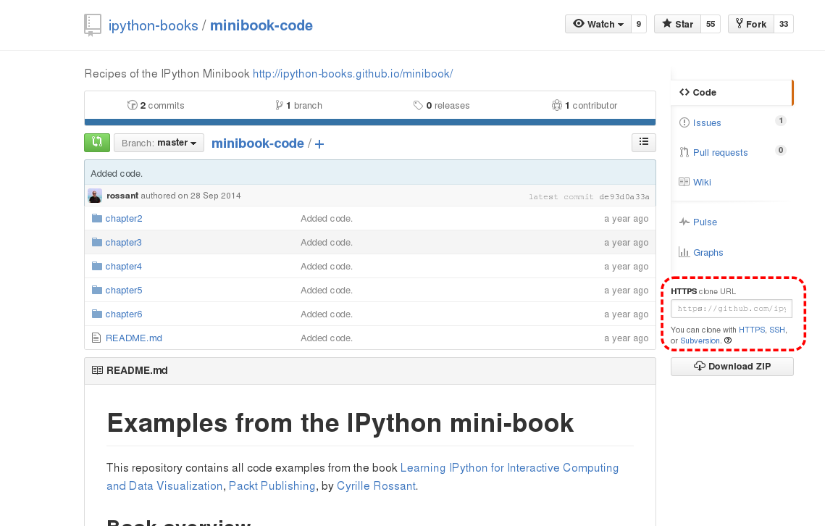Click chapter3 row's 'Added code.' commit message

pos(327,242)
